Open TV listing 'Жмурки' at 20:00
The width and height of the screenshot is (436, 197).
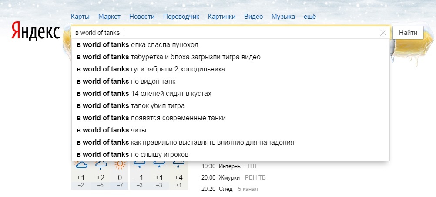[x=229, y=177]
